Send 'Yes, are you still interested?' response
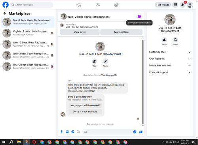Image resolution: width=198 pixels, height=145 pixels. pyautogui.click(x=85, y=105)
